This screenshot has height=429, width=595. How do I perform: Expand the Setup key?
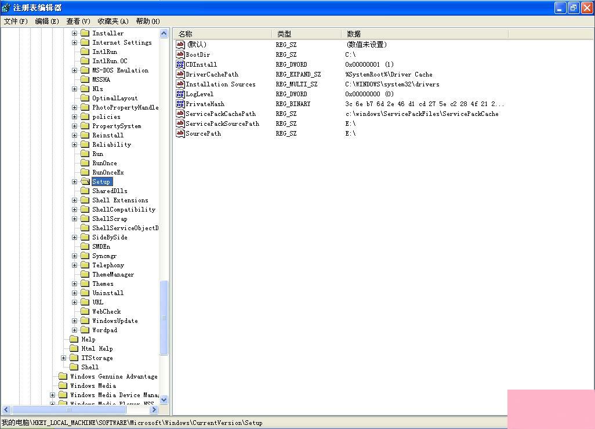[74, 181]
